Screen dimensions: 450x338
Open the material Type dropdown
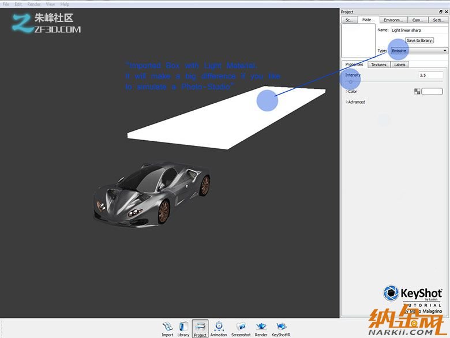point(419,51)
